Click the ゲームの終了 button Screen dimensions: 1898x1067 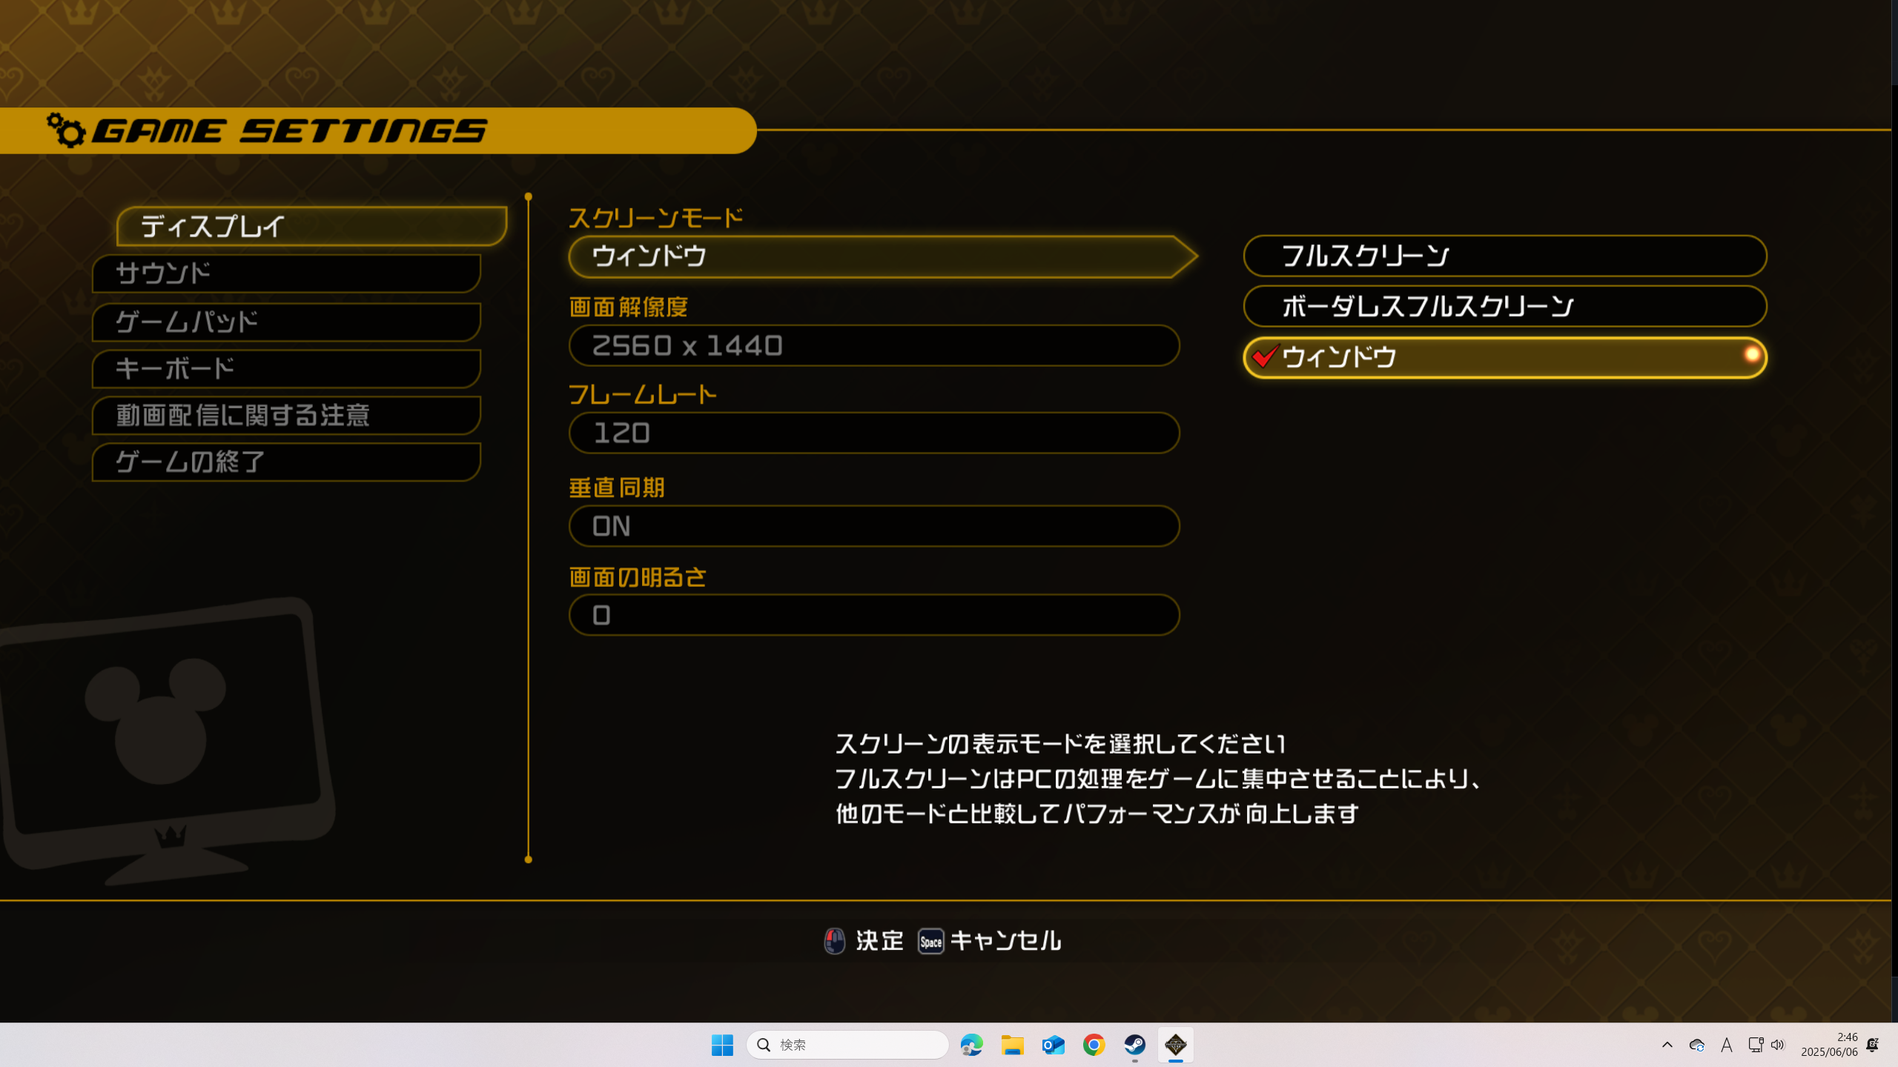pos(286,462)
